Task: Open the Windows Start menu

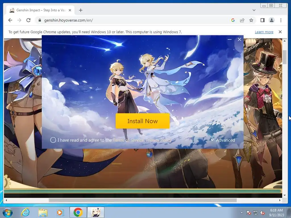Action: (x=8, y=212)
